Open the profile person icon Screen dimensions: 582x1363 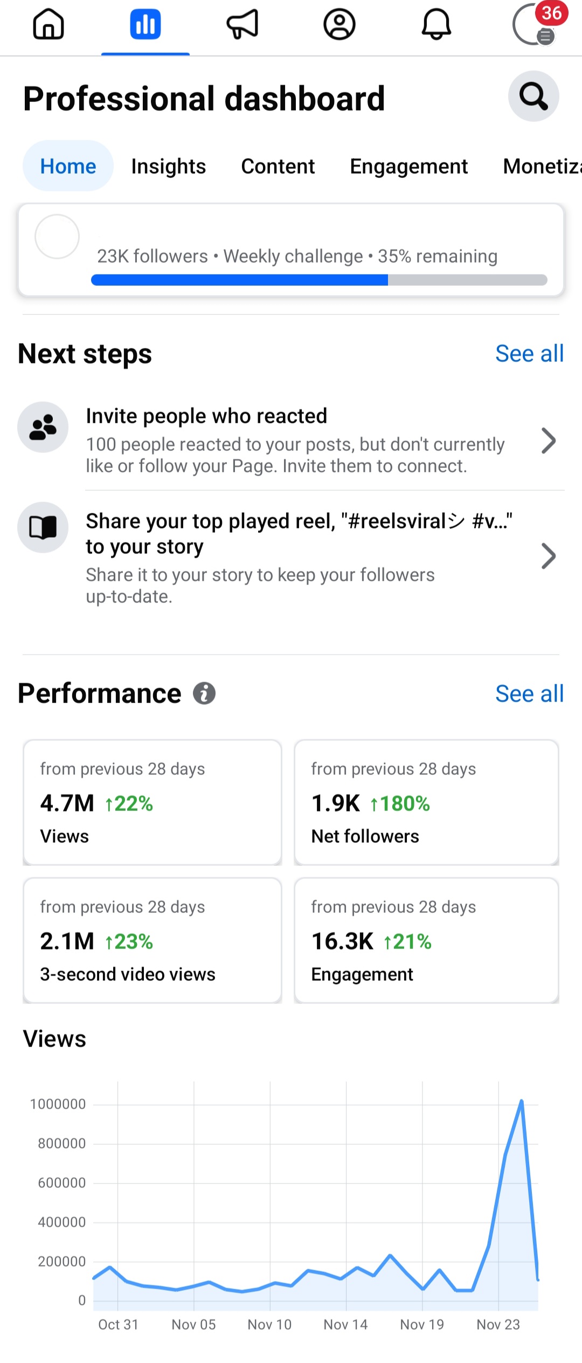339,25
